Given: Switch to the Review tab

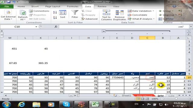Looking at the screenshot, I should click(102, 7).
